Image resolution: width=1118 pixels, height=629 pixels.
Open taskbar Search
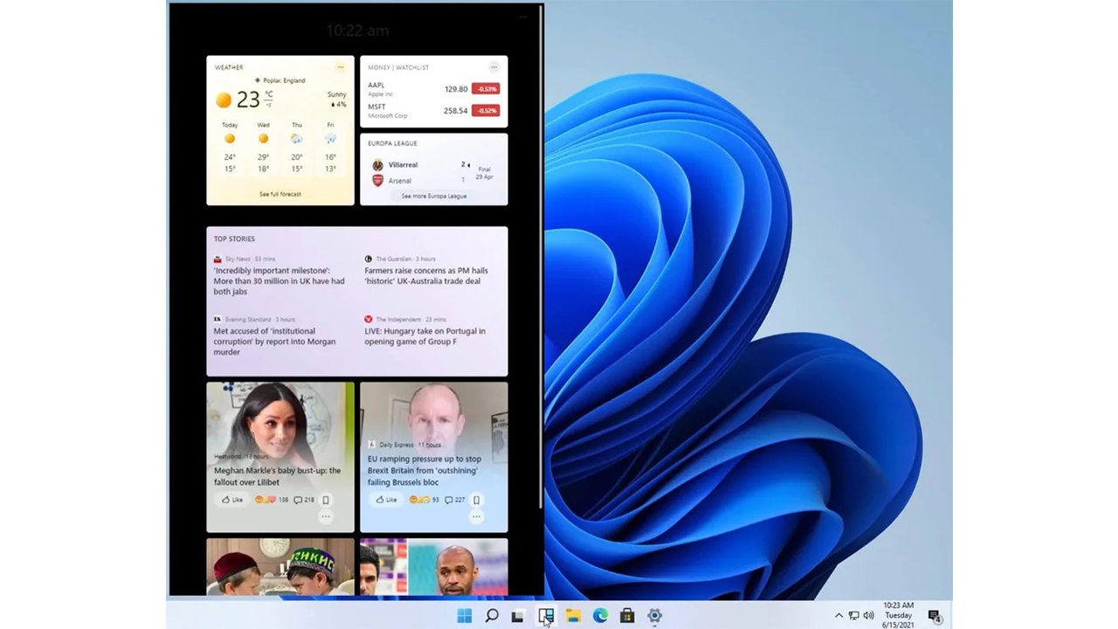[492, 616]
